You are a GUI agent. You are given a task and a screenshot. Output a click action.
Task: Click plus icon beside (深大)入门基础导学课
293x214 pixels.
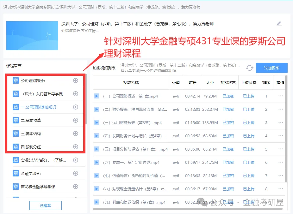76,94
